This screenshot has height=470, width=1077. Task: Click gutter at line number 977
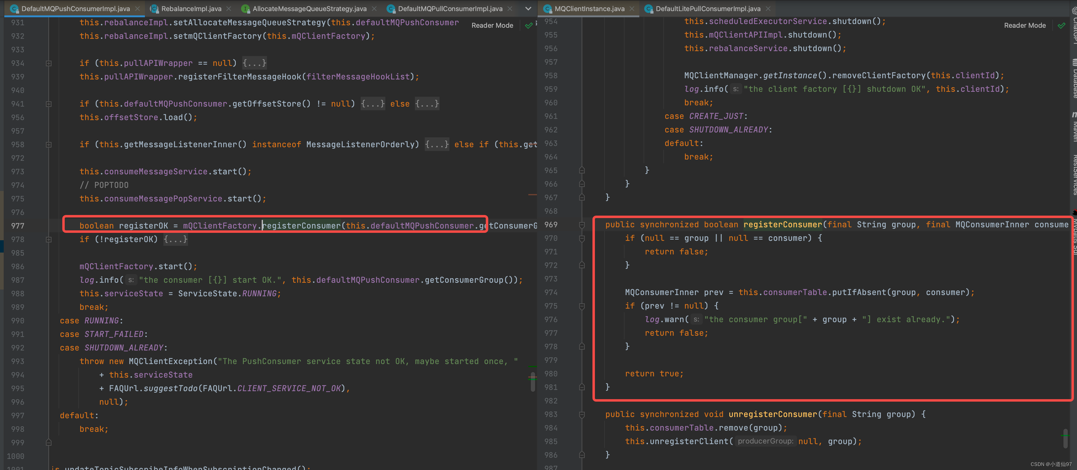pos(18,225)
